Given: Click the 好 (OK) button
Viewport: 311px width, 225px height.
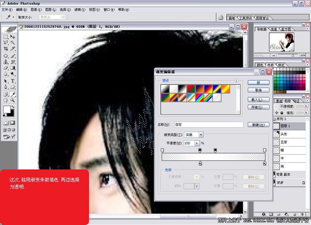Looking at the screenshot, I should click(x=259, y=83).
